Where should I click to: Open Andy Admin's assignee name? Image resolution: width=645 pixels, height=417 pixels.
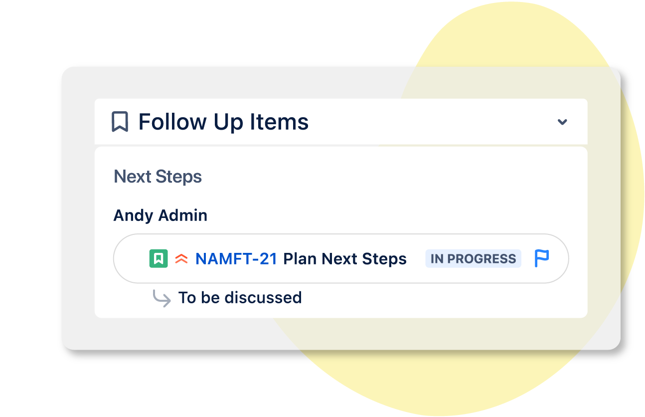pyautogui.click(x=160, y=215)
